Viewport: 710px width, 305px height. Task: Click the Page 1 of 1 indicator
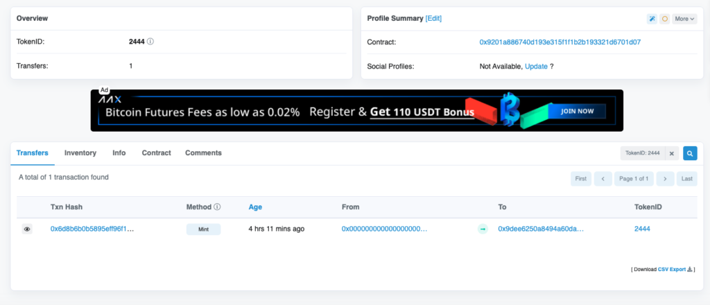click(x=634, y=179)
